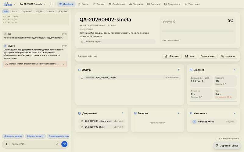This screenshot has width=244, height=152.
Task: Click the Сгенерировать дог suggestion button
Action: 58,136
